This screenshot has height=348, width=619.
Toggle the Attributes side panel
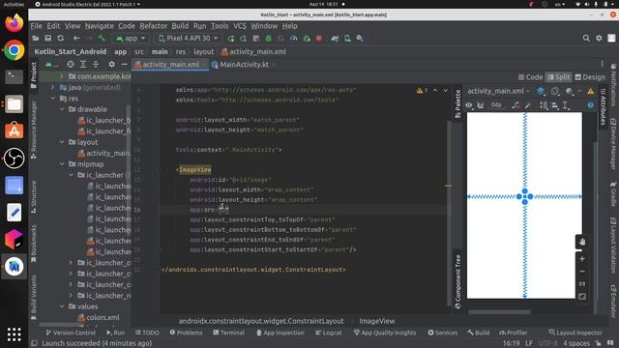603,106
